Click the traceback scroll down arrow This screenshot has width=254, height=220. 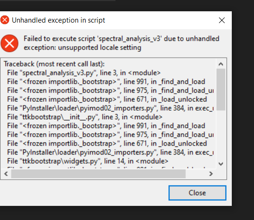point(220,164)
